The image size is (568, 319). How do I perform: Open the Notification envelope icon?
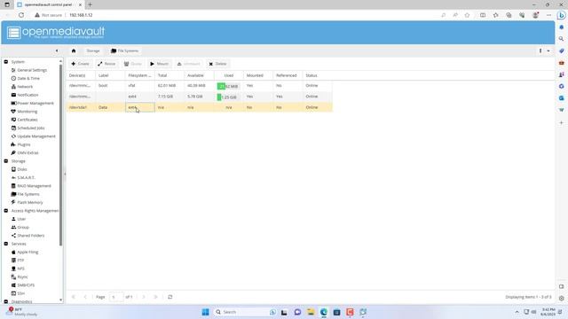(13, 95)
